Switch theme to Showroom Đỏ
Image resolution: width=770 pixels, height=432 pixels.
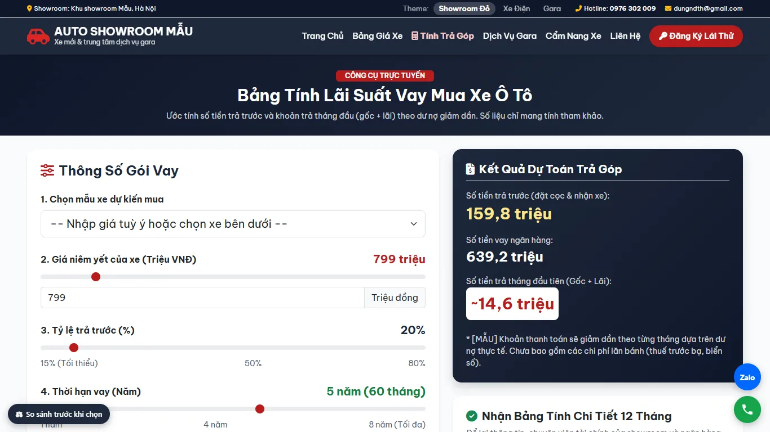464,8
